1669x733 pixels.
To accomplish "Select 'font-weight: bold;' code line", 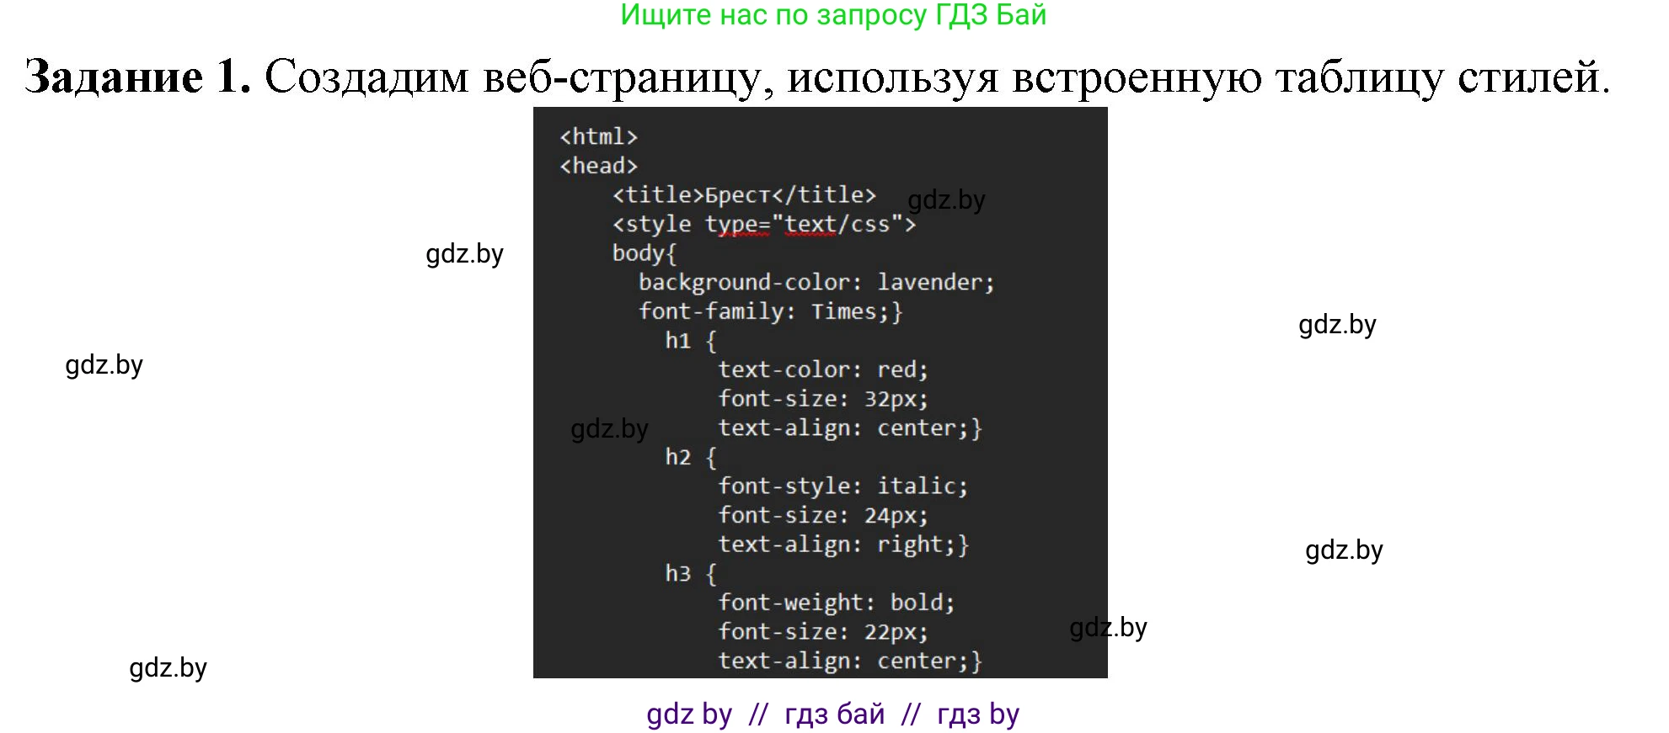I will click(836, 603).
